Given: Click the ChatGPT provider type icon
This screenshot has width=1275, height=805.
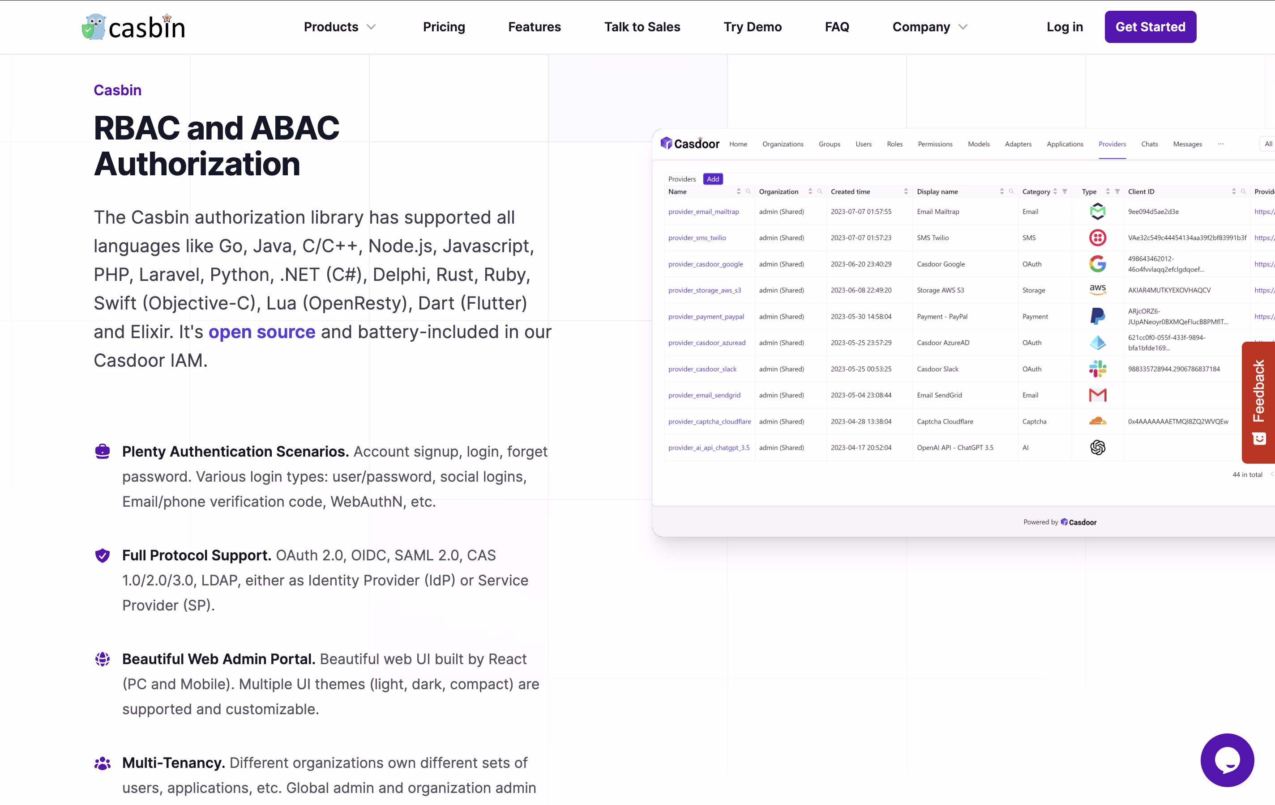Looking at the screenshot, I should tap(1097, 448).
